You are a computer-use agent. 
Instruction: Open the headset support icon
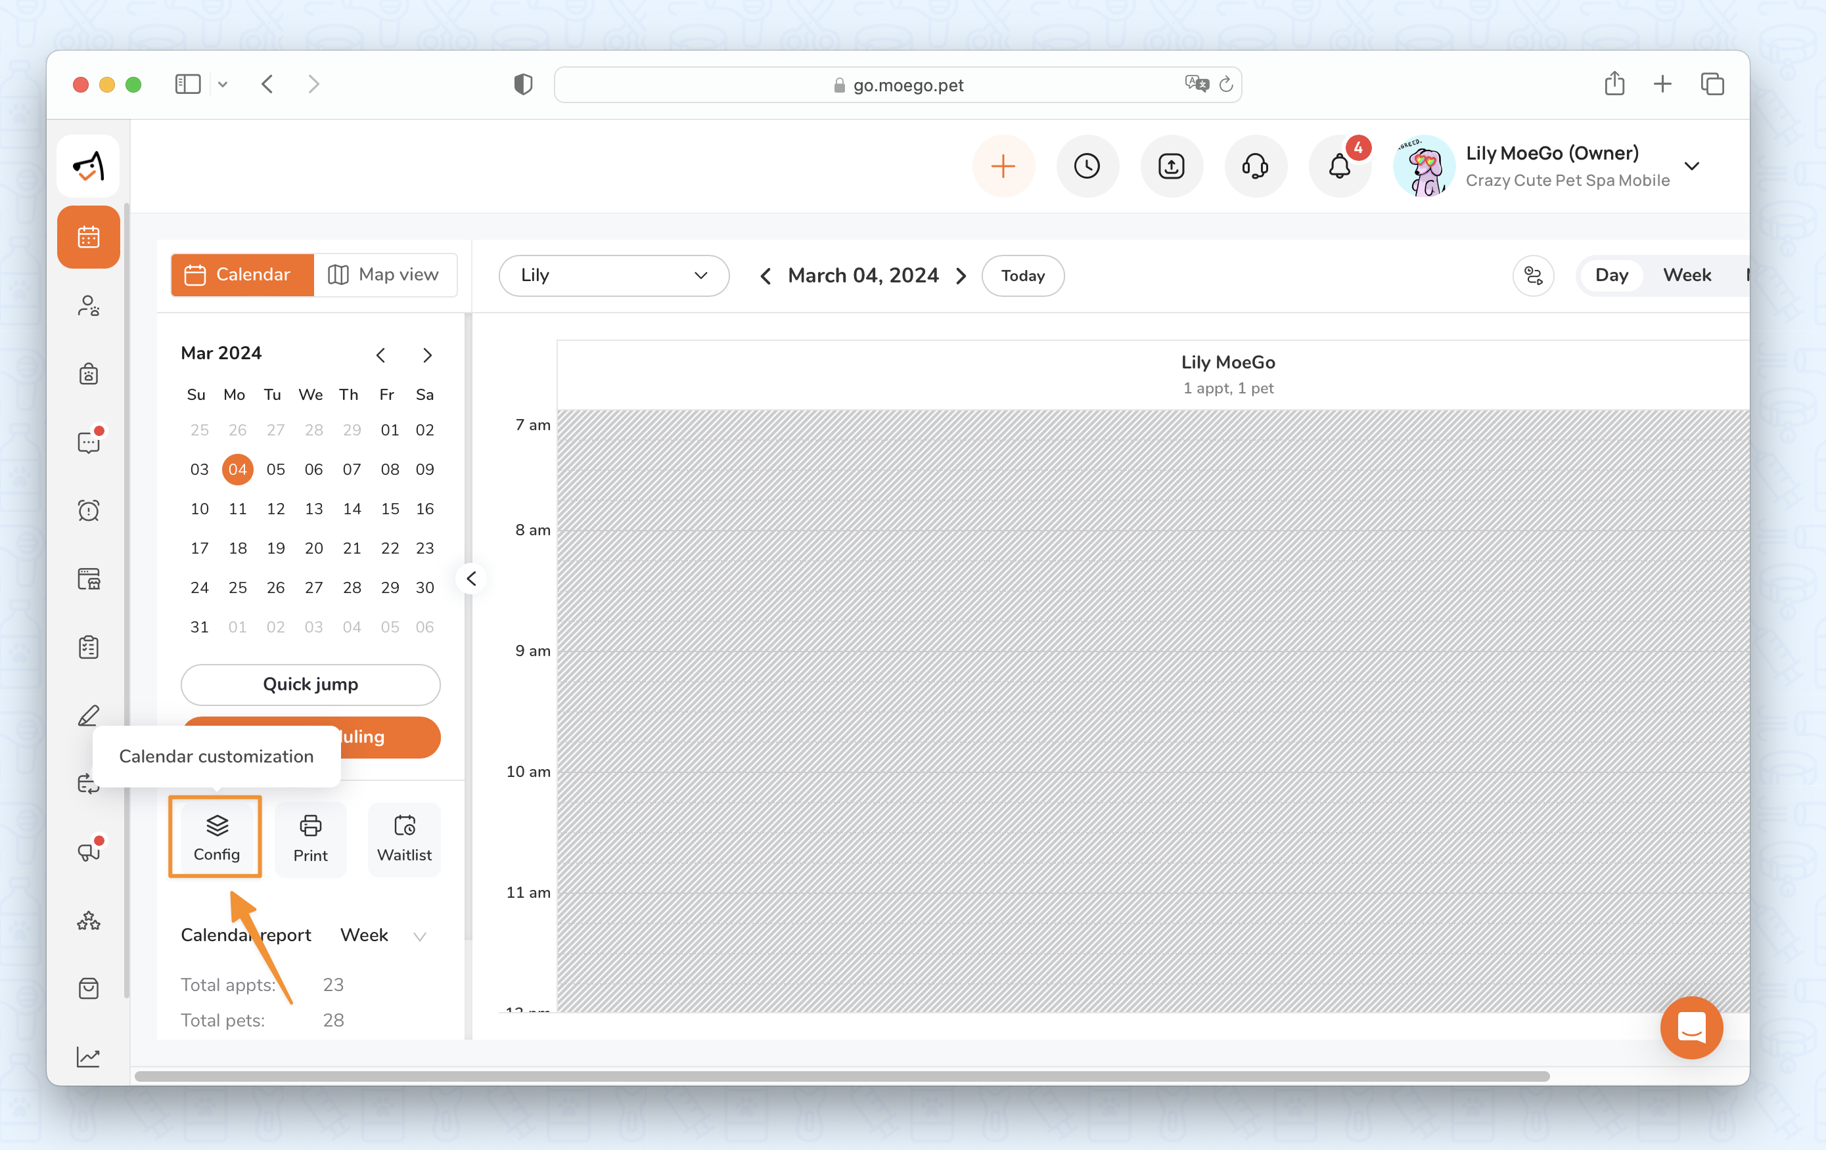(1255, 166)
